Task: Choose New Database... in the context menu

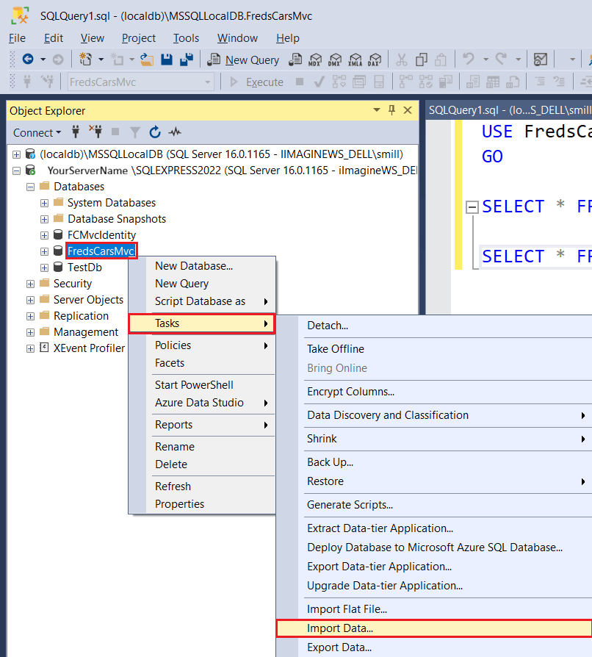Action: point(202,266)
